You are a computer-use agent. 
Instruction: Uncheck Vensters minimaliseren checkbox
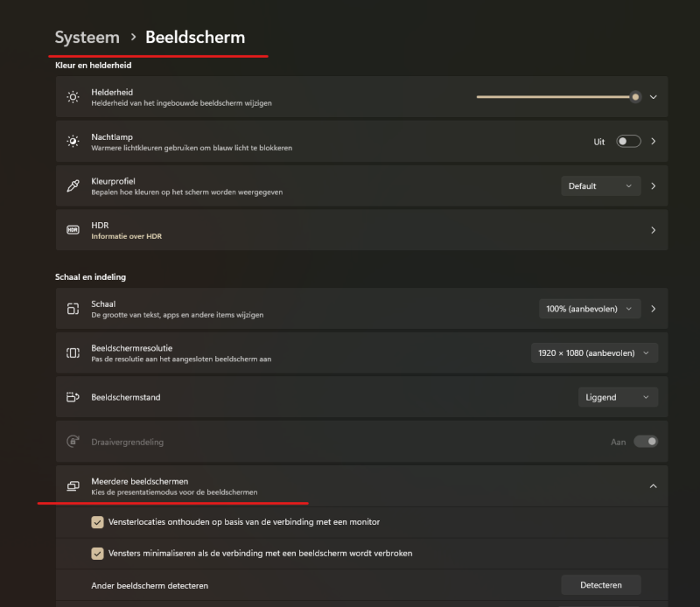(97, 554)
